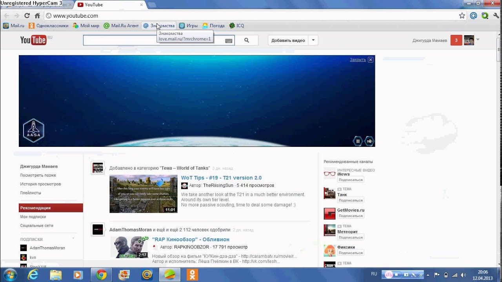Open Плейлисты in the sidebar
502x282 pixels.
point(31,193)
